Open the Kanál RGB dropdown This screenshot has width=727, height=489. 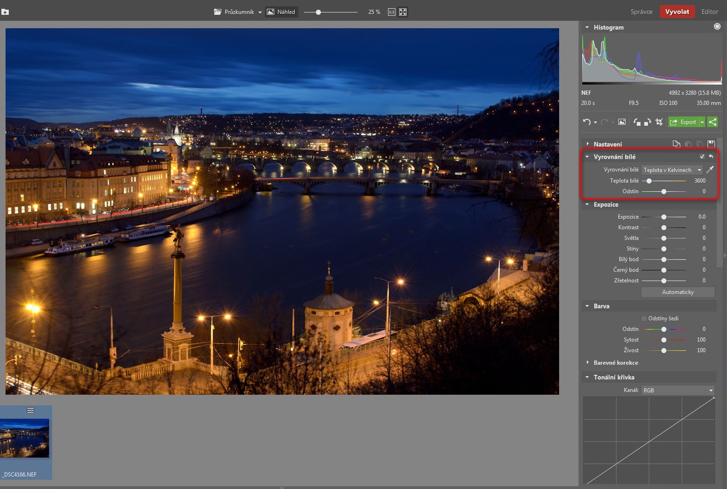click(x=678, y=391)
